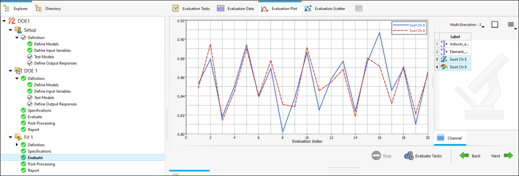Open the list options menu with three bars
Viewport: 519px width, 176px height.
[x=511, y=24]
